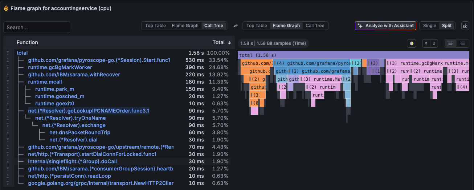The width and height of the screenshot is (474, 190).
Task: Click the (4) github.com/grafana/pyros flame bar
Action: click(312, 63)
